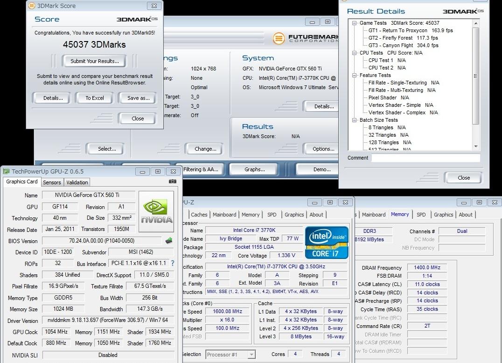Click the DRAM Frequency 1400.0 MHz value
Image resolution: width=502 pixels, height=363 pixels.
click(x=427, y=267)
